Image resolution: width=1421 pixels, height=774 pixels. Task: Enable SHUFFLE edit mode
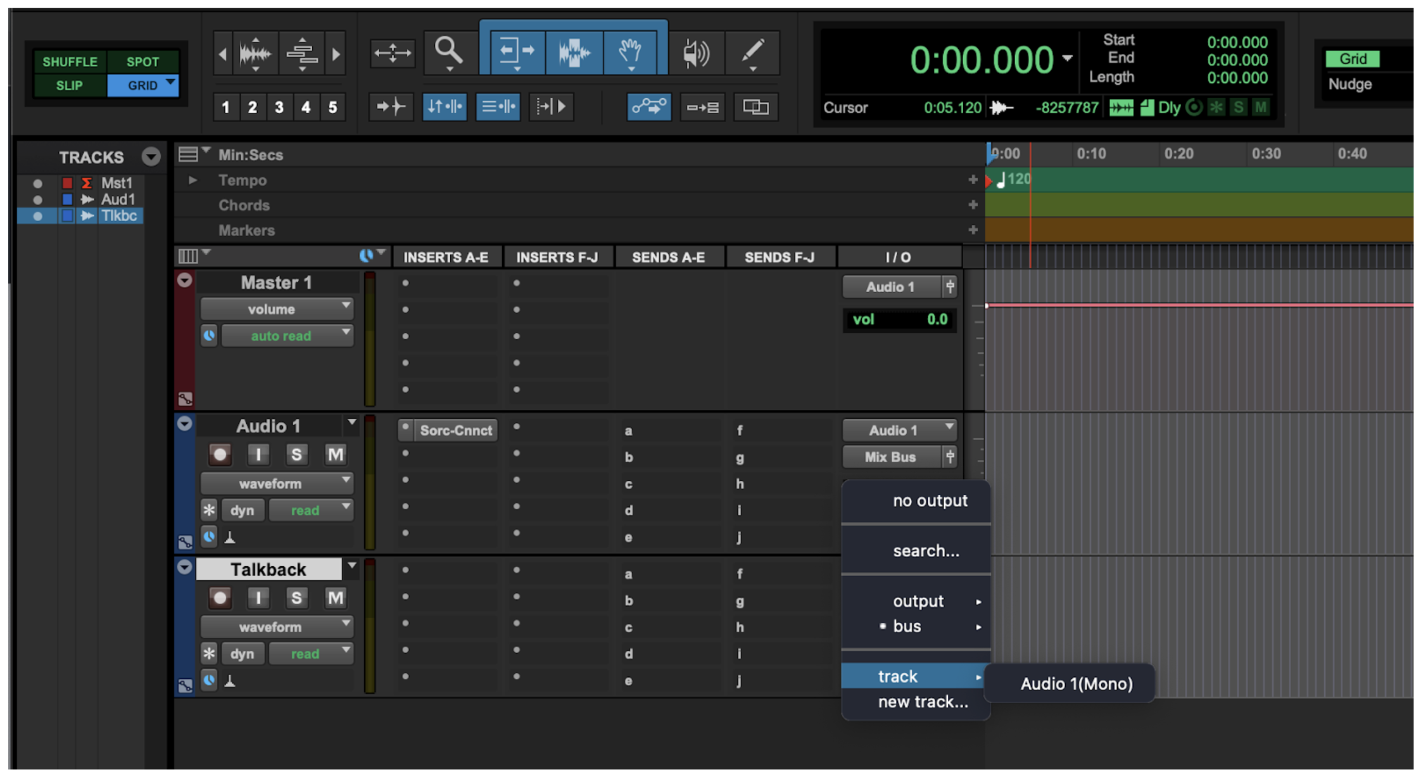[70, 61]
